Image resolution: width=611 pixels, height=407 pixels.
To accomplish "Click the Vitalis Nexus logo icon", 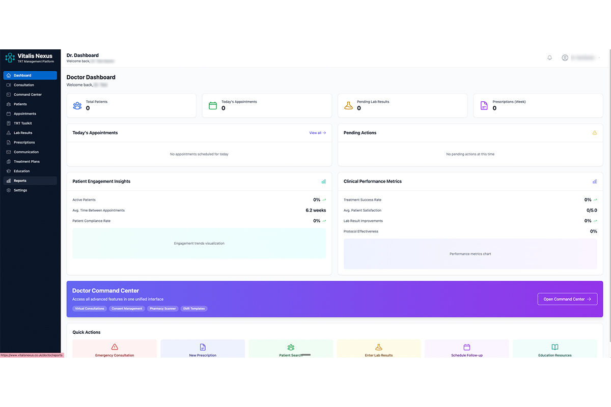I will [x=9, y=57].
